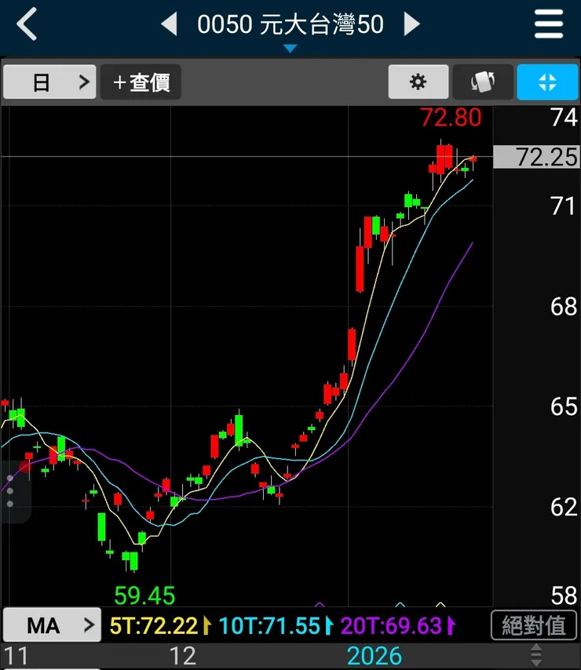Toggle the blue fullscreen collapse button
This screenshot has width=581, height=670.
pyautogui.click(x=547, y=82)
